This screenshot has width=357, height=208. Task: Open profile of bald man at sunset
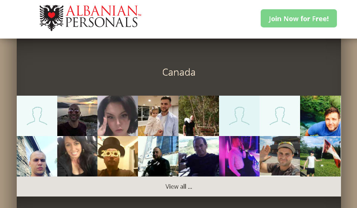[x=77, y=116]
